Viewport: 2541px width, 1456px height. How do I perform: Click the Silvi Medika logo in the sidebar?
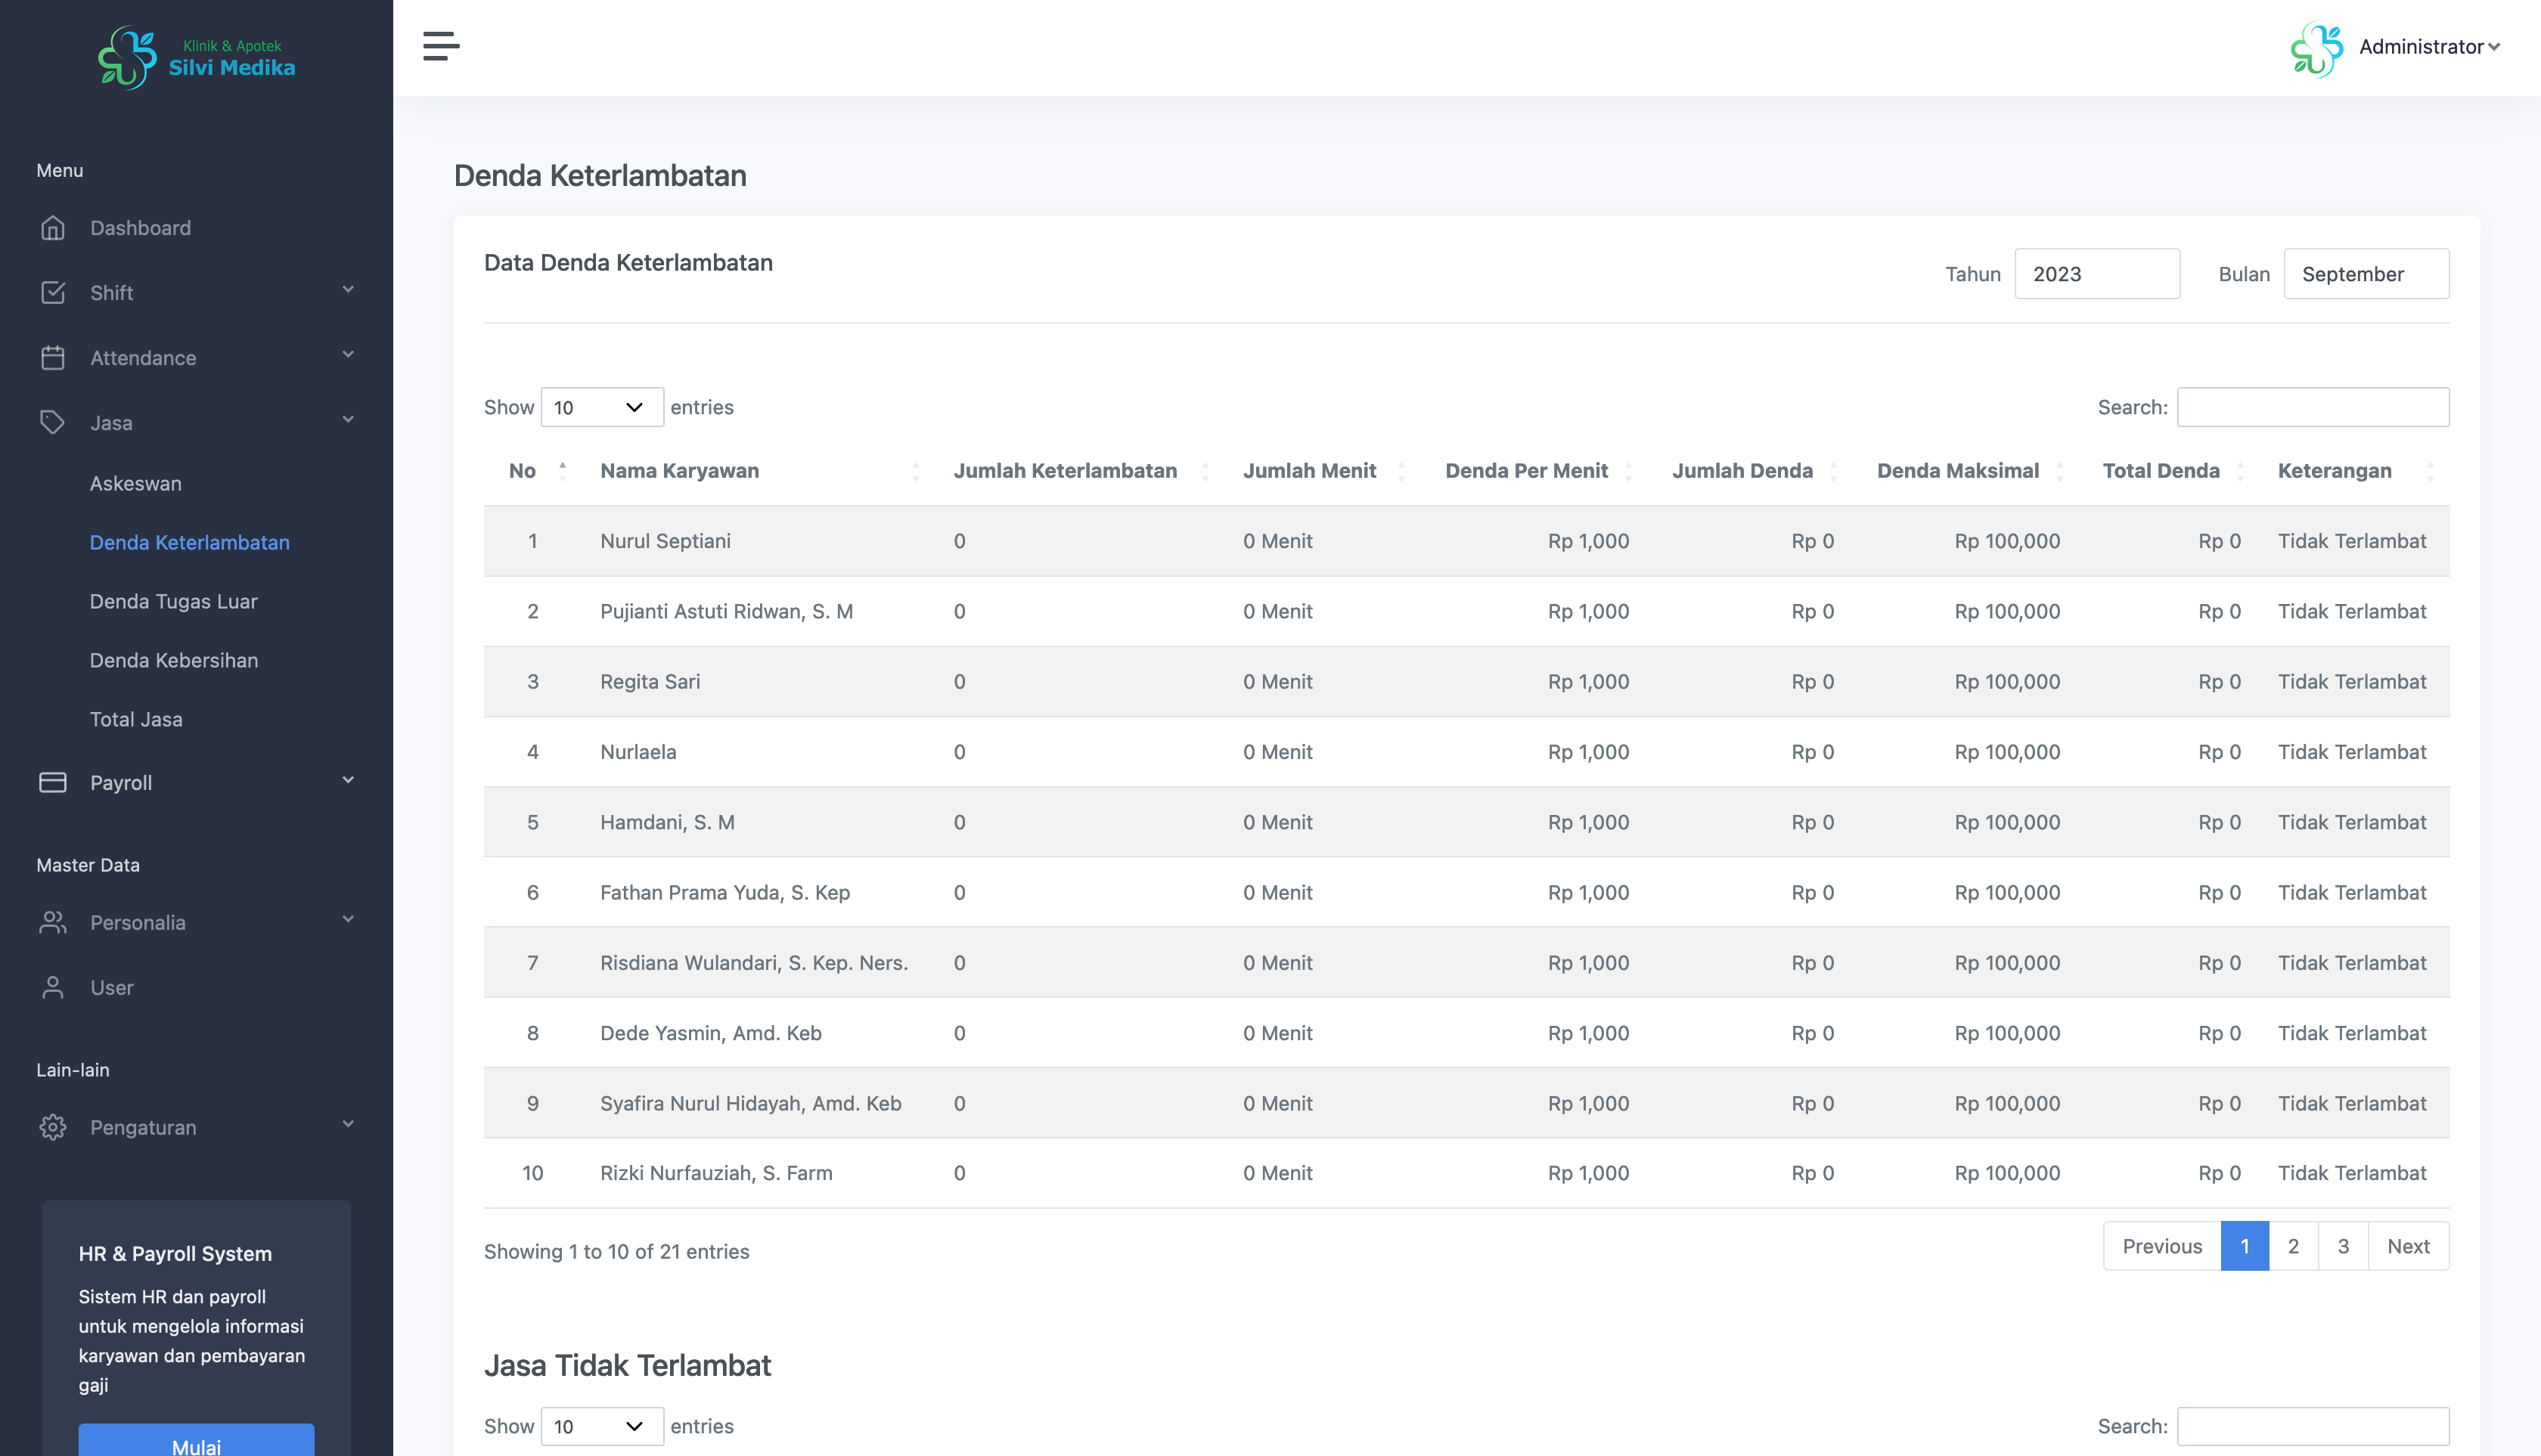pyautogui.click(x=197, y=57)
